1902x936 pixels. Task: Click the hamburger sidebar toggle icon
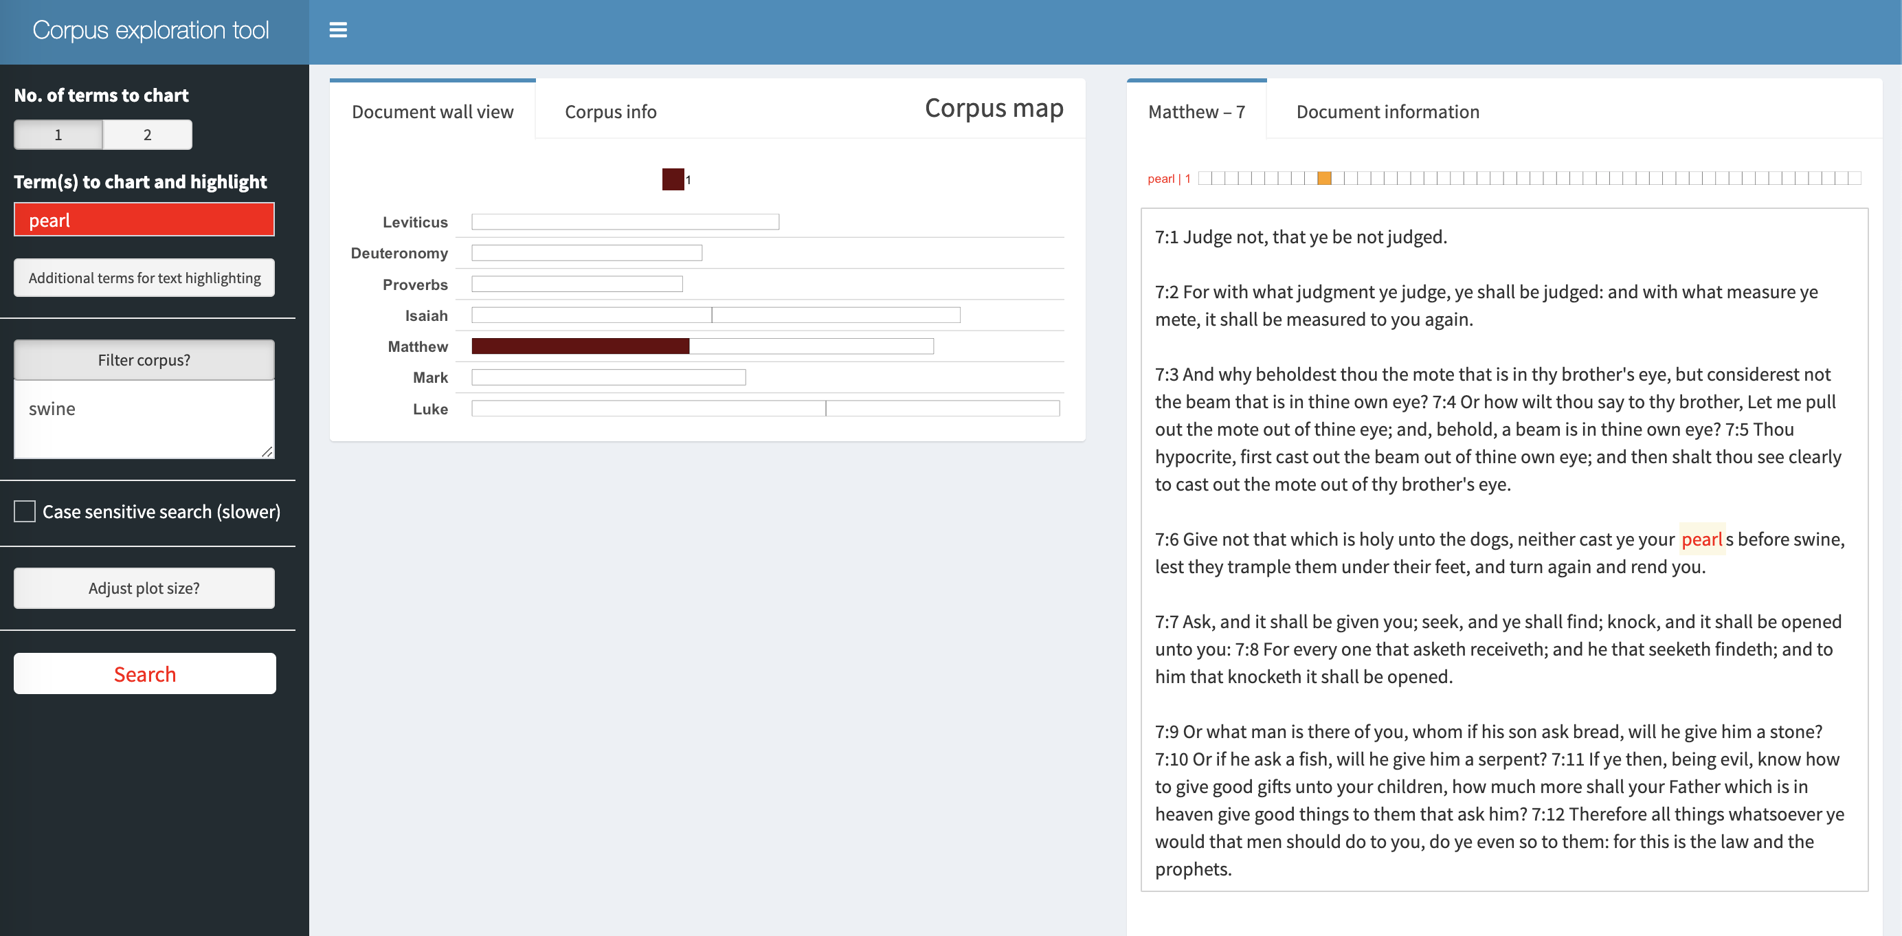point(337,30)
